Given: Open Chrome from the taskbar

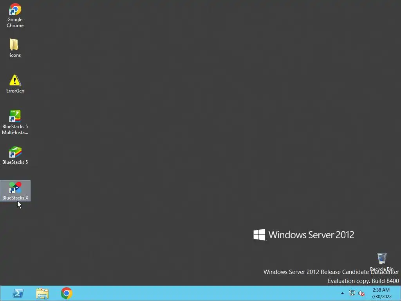Looking at the screenshot, I should point(67,293).
